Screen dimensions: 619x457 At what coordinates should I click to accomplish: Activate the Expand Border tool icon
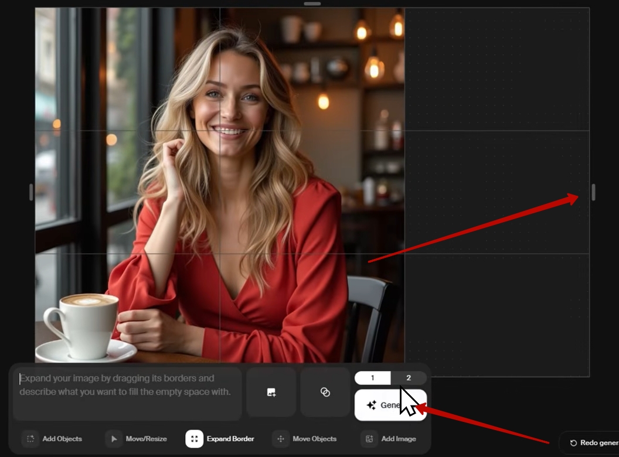(x=195, y=439)
